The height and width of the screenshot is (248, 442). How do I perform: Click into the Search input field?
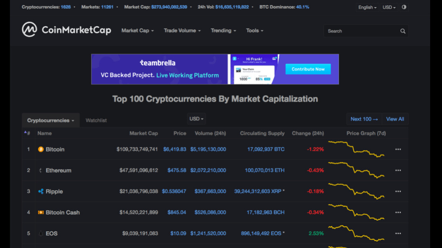[x=360, y=31]
